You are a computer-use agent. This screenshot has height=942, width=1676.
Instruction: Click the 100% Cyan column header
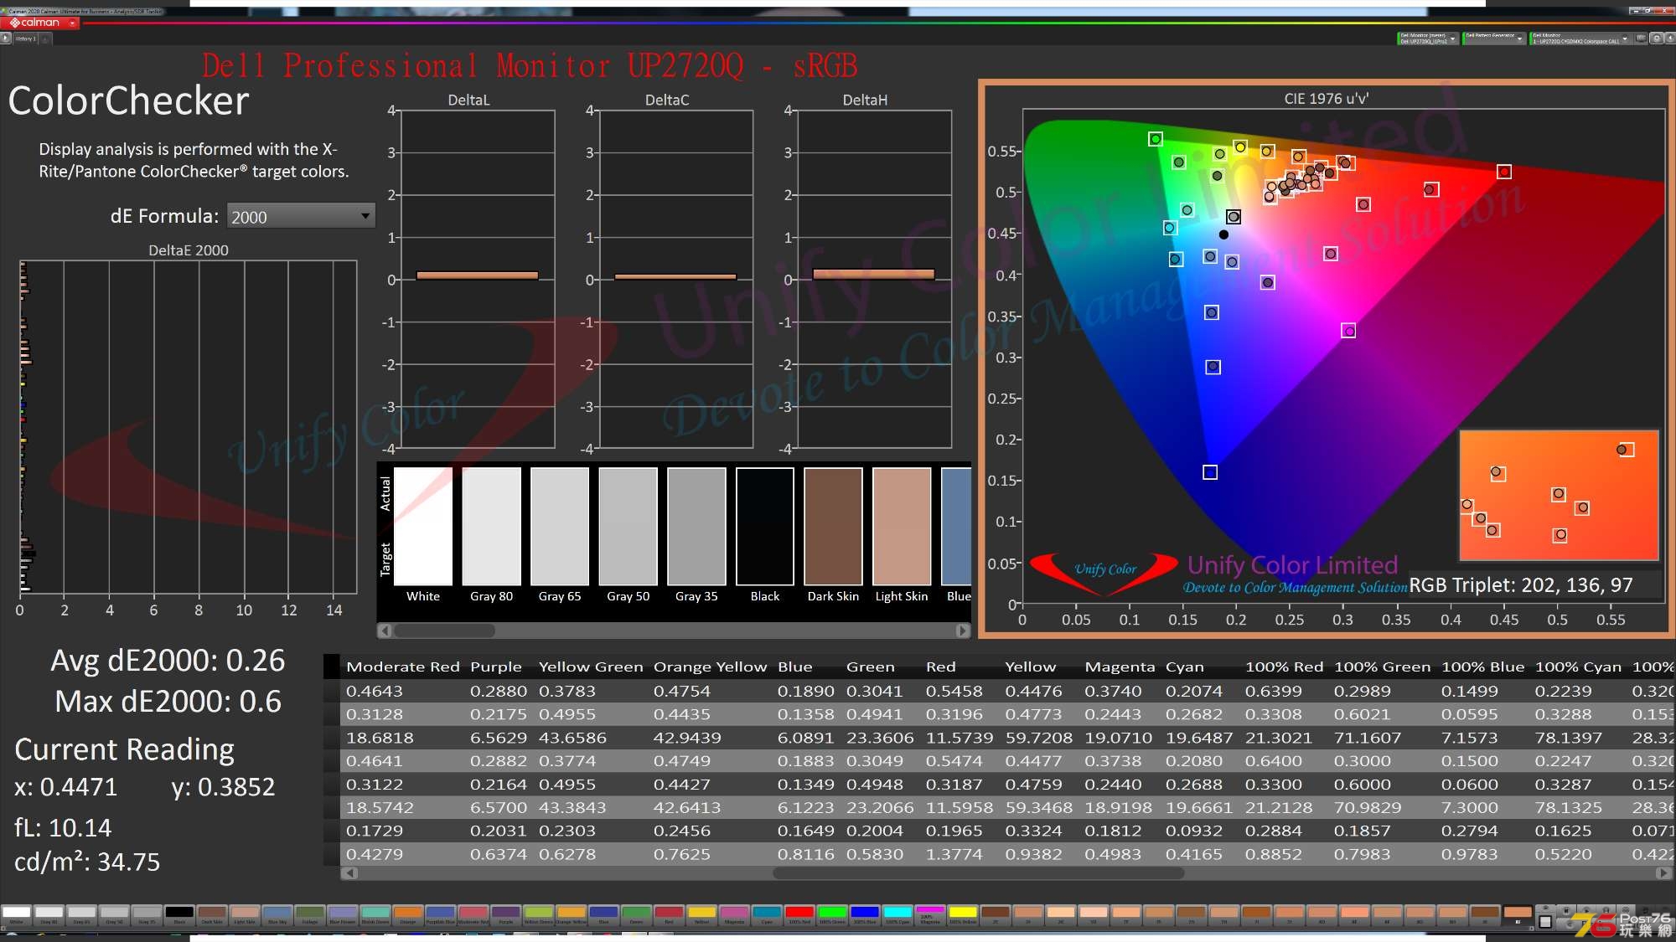pos(1578,667)
